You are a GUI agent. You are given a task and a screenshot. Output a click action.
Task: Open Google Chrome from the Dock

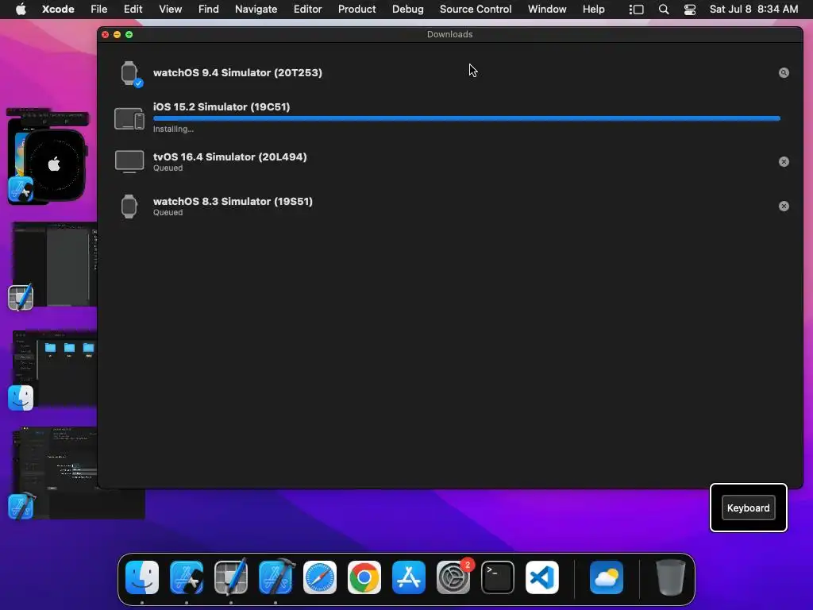click(x=364, y=577)
